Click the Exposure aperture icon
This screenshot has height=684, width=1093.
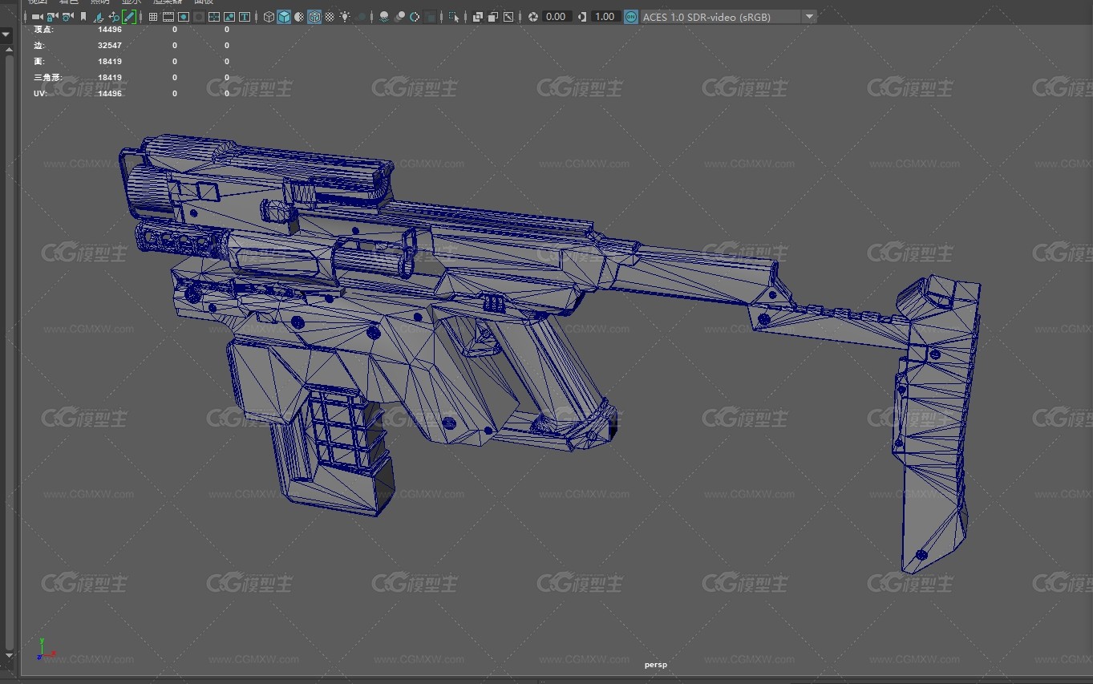tap(532, 17)
